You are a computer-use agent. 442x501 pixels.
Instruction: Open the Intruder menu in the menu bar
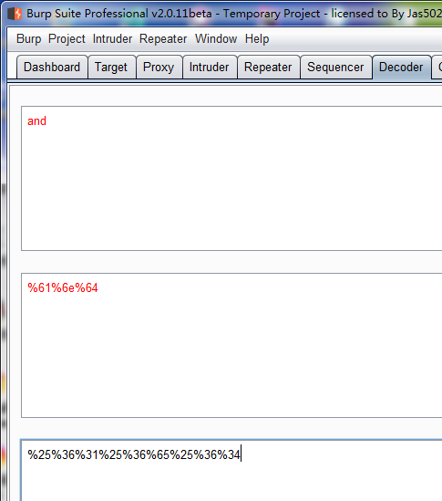click(x=112, y=39)
